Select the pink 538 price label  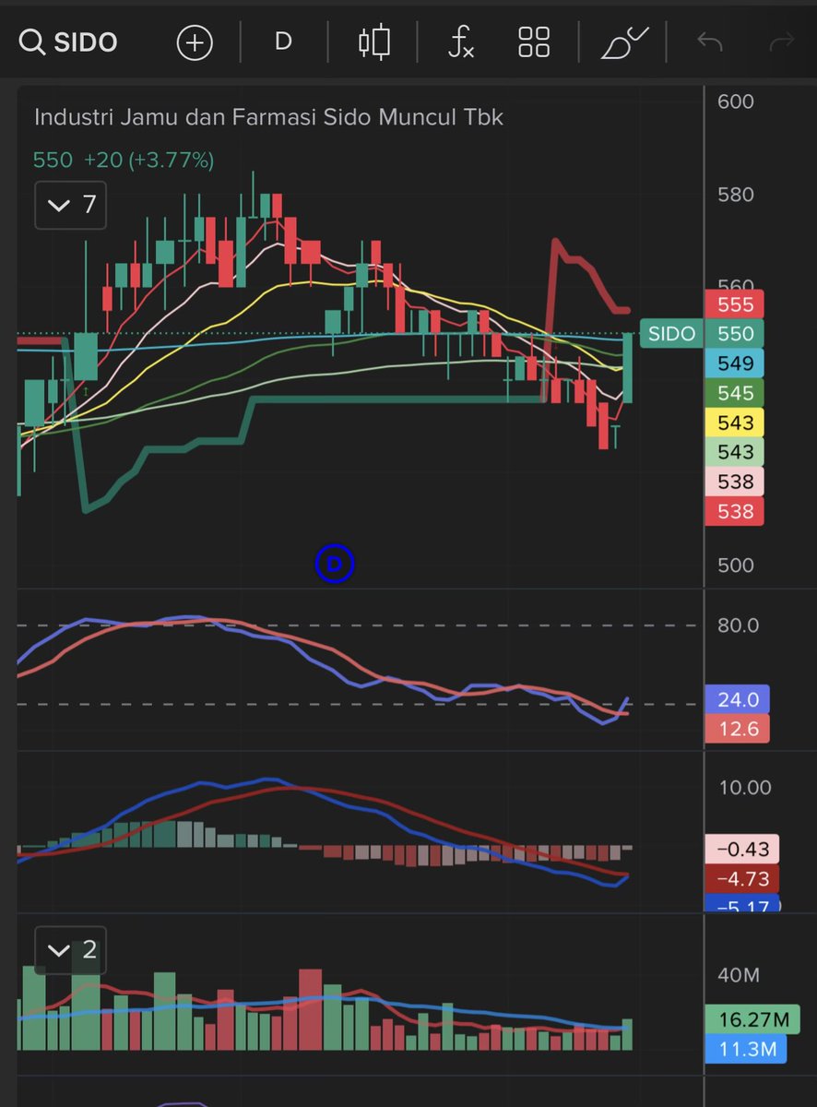click(736, 482)
